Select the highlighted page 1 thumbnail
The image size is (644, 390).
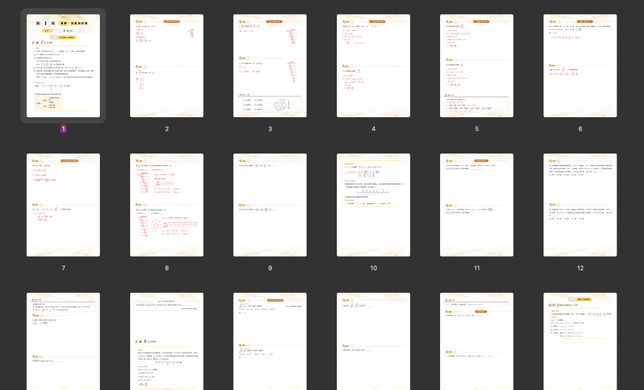[63, 66]
